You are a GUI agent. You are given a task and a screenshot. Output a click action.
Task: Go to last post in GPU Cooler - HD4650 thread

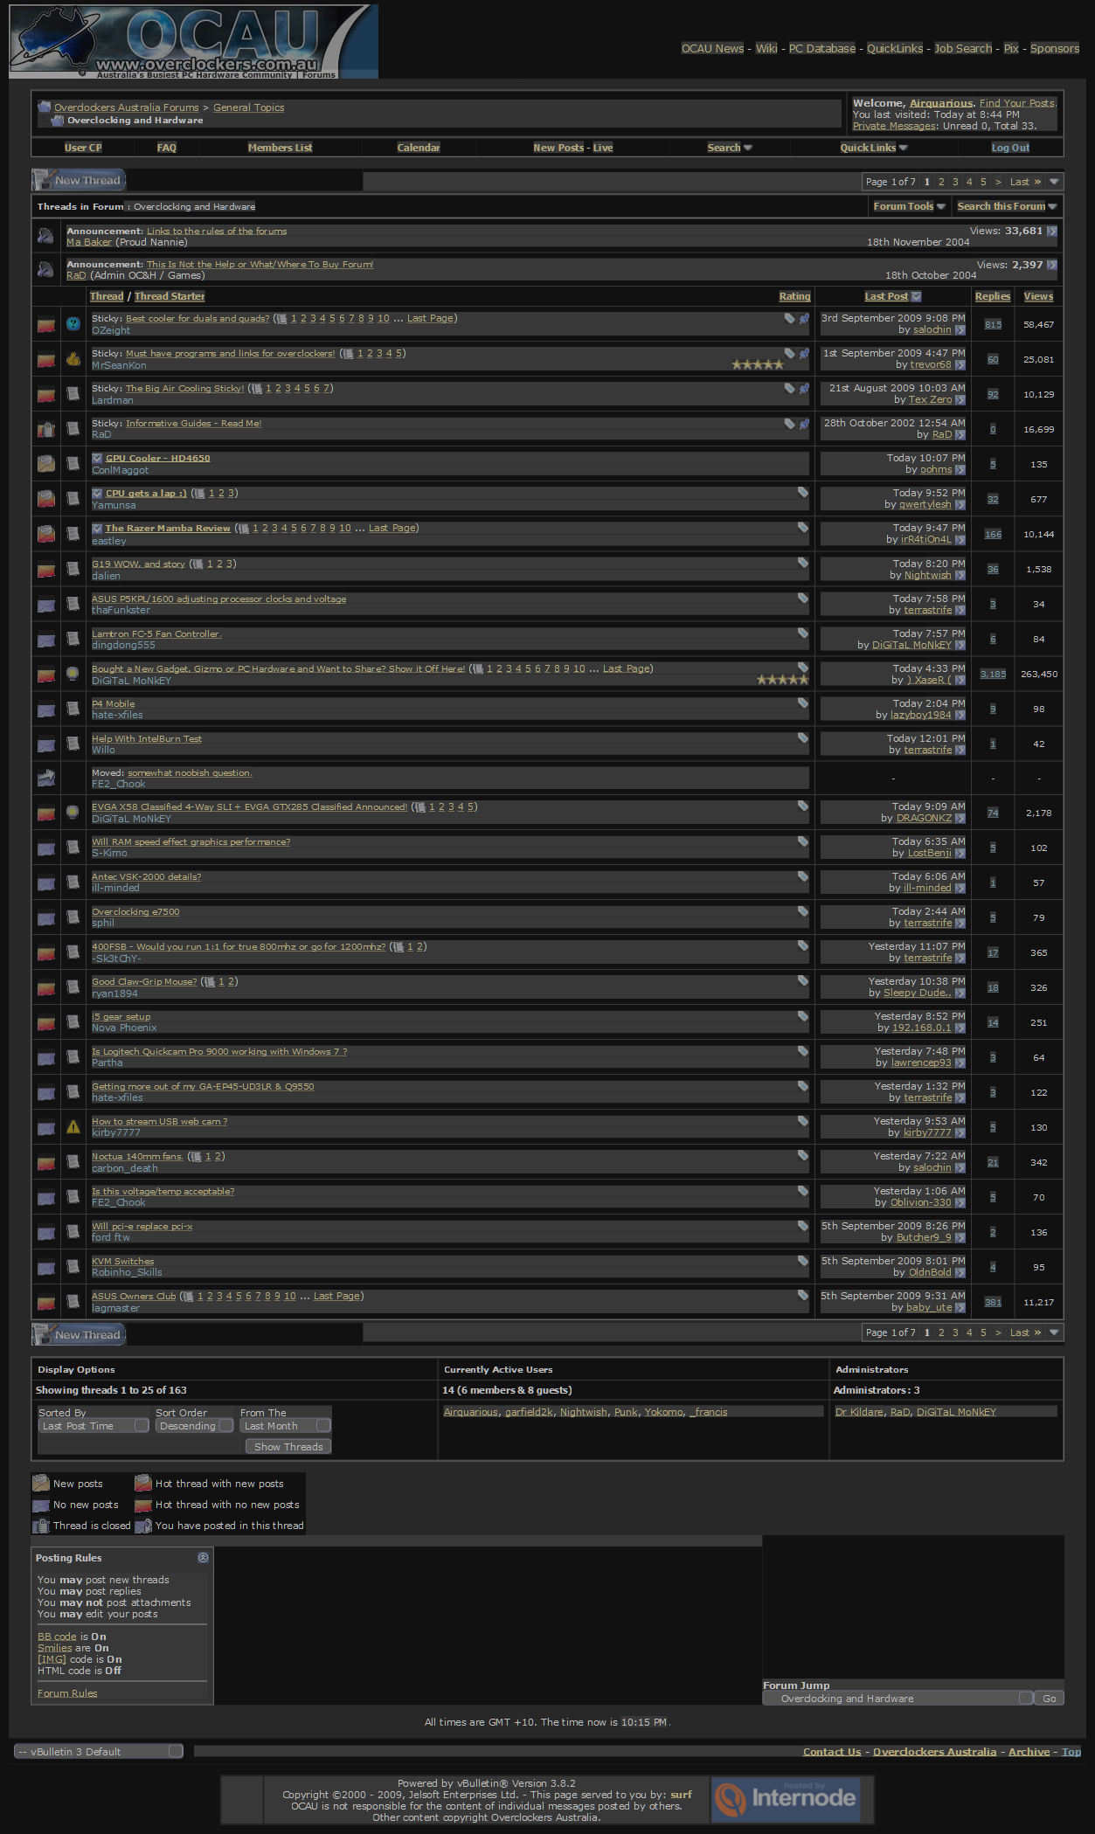pyautogui.click(x=960, y=470)
